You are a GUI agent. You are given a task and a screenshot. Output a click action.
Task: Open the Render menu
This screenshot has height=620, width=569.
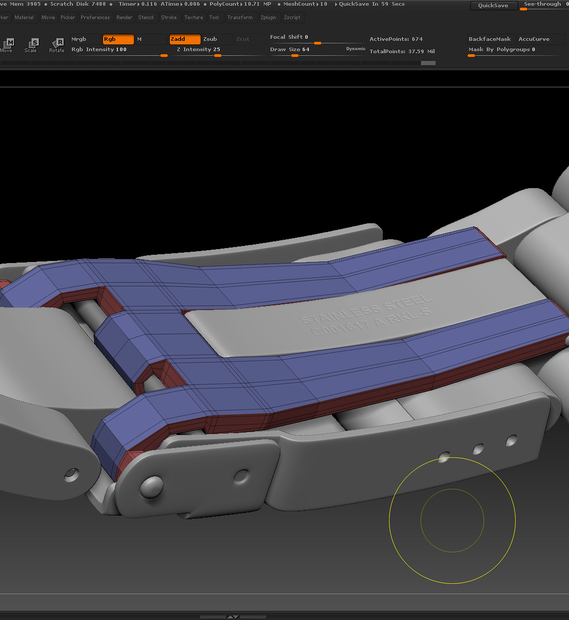point(125,18)
